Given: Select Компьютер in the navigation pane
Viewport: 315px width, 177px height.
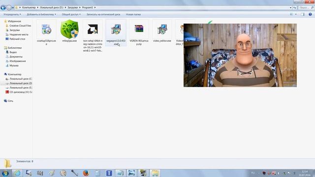Looking at the screenshot, I should pos(14,74).
